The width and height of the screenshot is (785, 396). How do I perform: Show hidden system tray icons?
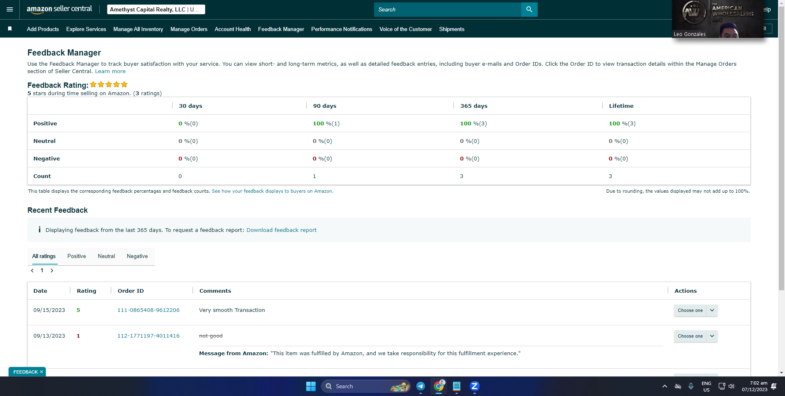pos(664,386)
